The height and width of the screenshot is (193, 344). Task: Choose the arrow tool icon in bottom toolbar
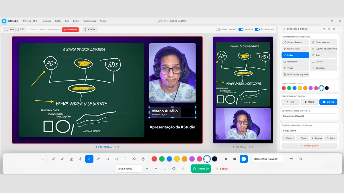click(98, 159)
